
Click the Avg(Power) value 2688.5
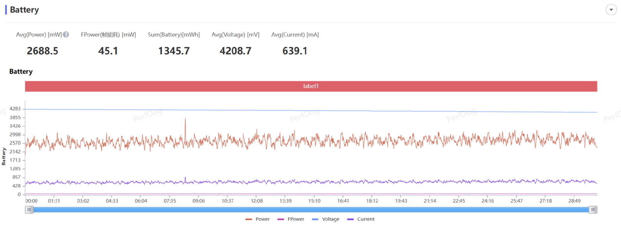tap(42, 51)
